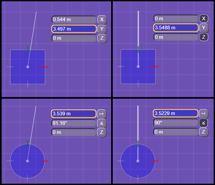The width and height of the screenshot is (215, 185).
Task: Edit the 3.539 m distance field
Action: pyautogui.click(x=74, y=114)
